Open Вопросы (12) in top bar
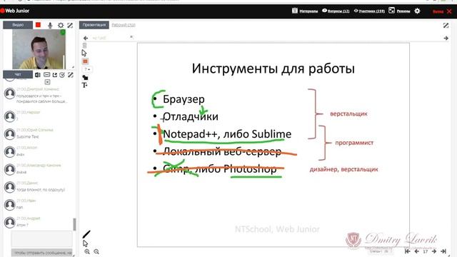Image resolution: width=457 pixels, height=257 pixels. coord(336,11)
